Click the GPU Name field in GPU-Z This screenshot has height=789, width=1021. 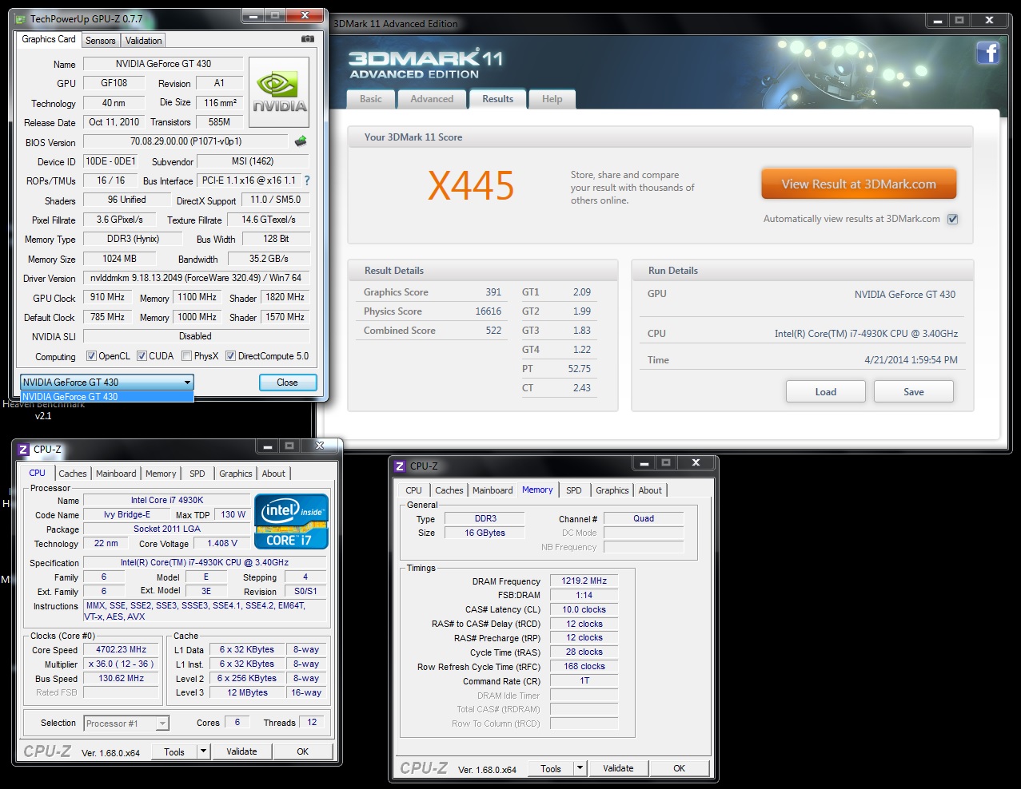(163, 64)
